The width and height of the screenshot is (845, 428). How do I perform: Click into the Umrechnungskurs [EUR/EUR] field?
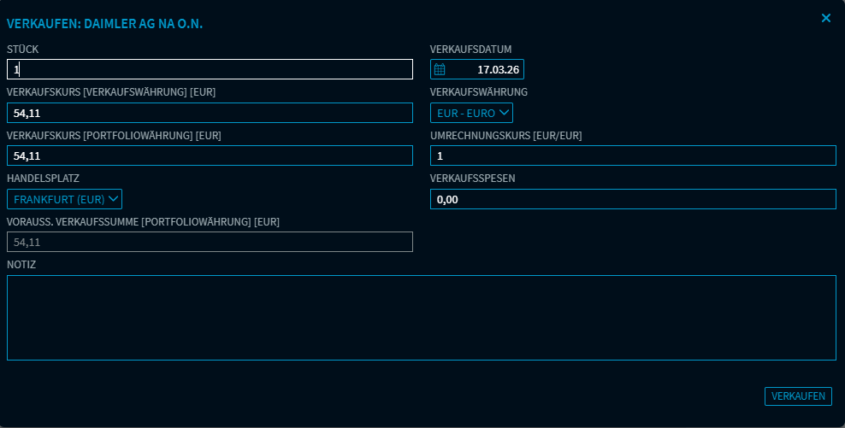(632, 155)
